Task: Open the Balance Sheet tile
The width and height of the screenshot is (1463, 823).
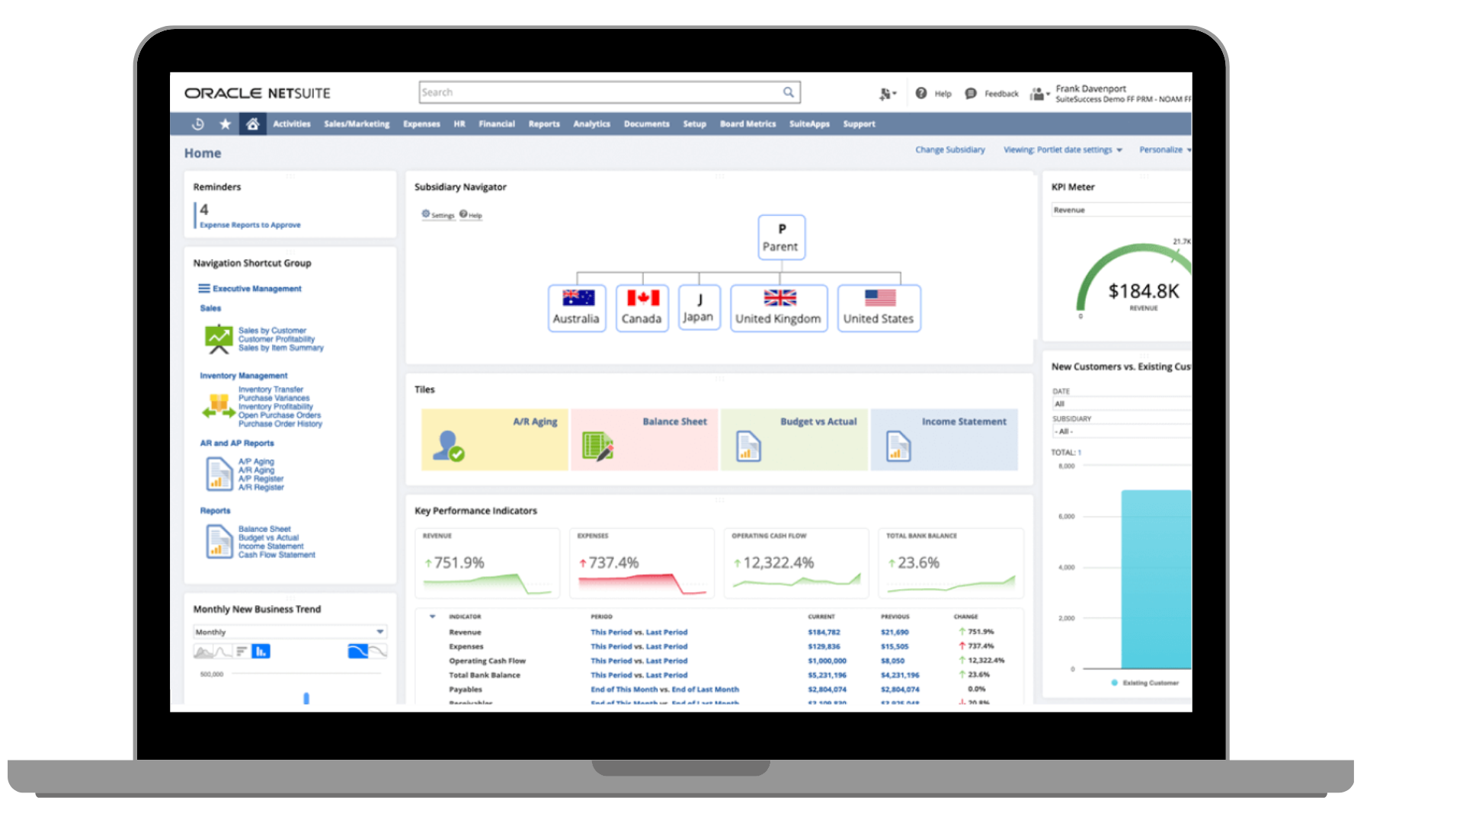Action: [644, 440]
